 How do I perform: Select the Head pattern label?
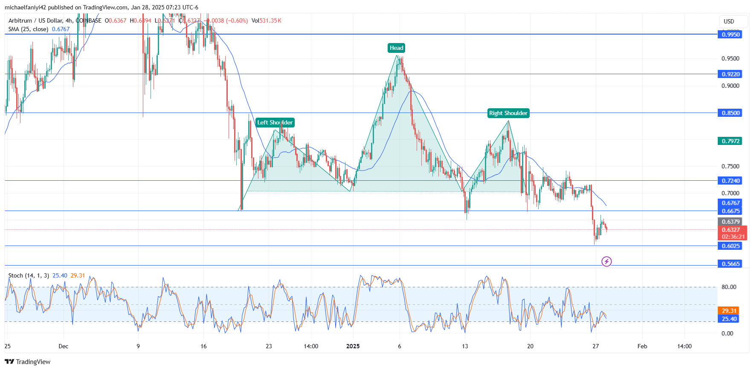tap(396, 48)
